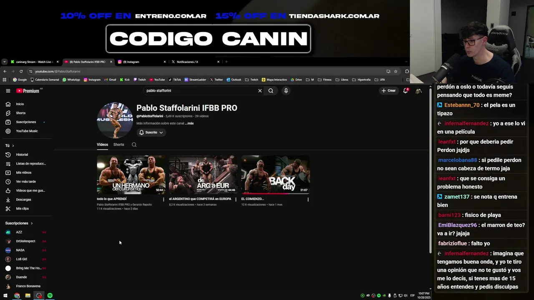Click the YouTube Premium logo
Screen dimensions: 534x300
click(28, 90)
